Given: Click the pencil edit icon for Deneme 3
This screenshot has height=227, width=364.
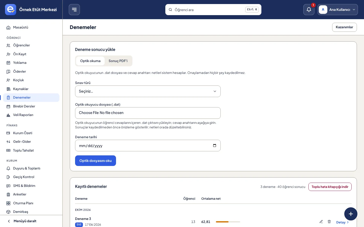Looking at the screenshot, I should pos(321,222).
